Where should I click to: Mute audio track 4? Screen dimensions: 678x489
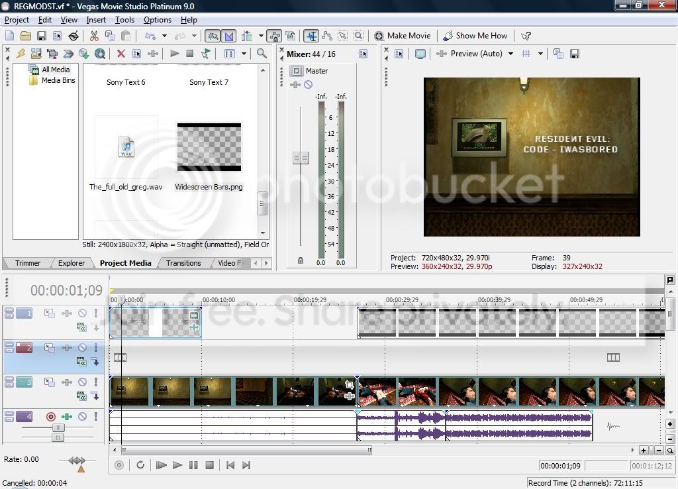tap(82, 417)
